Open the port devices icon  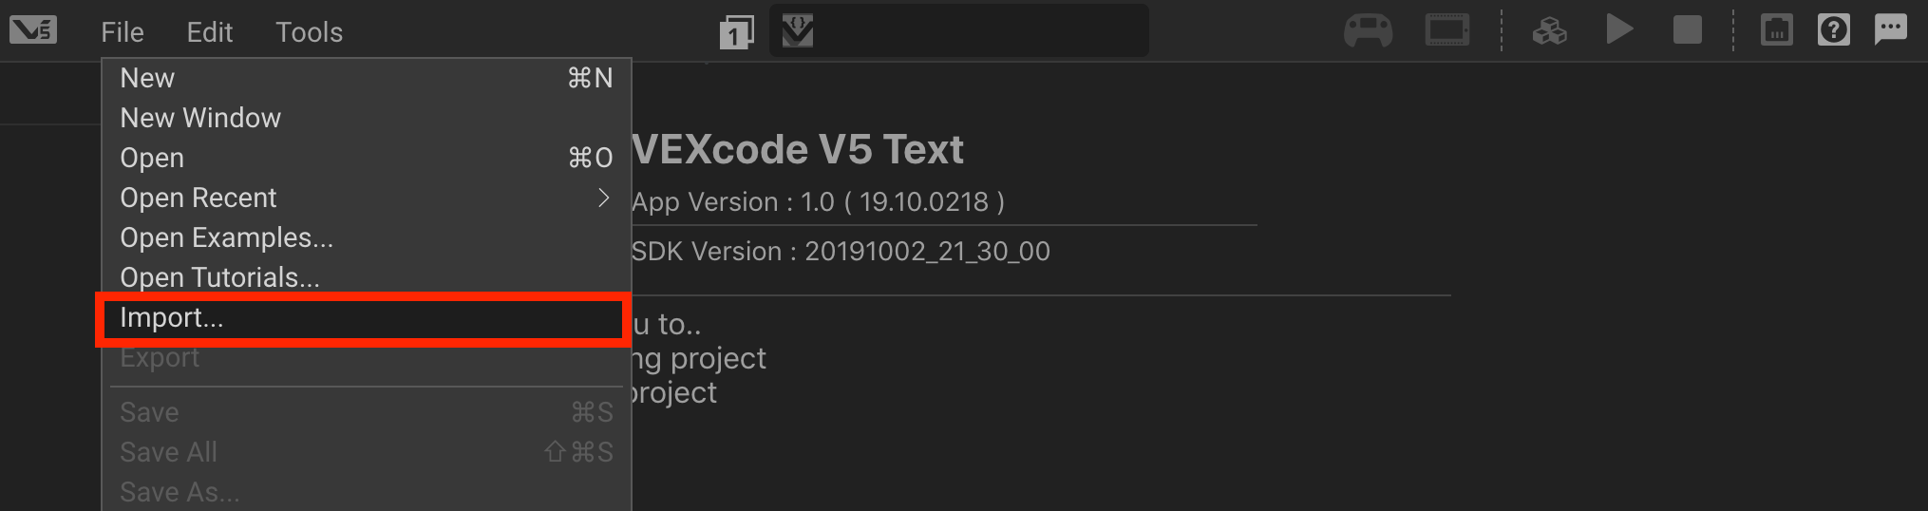(x=1776, y=30)
